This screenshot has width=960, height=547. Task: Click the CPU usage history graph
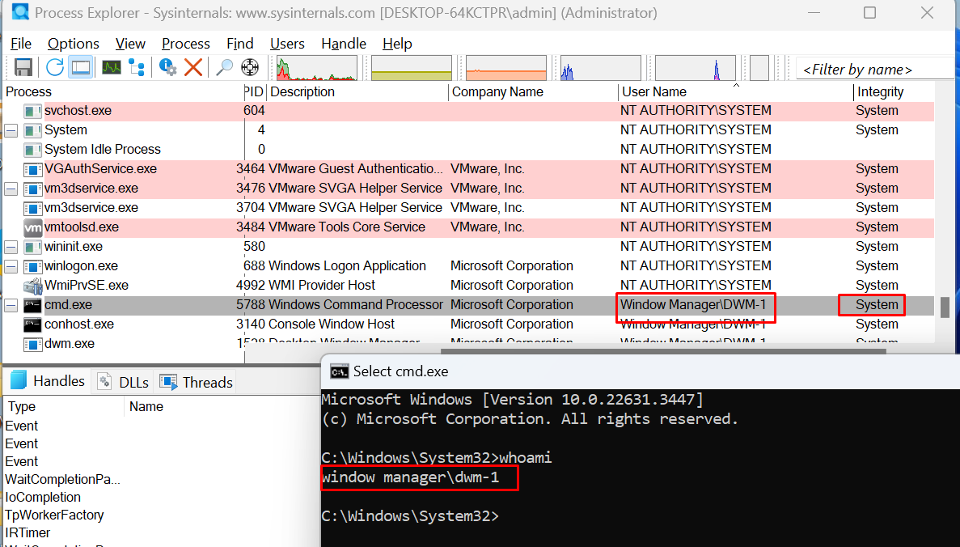pos(316,68)
